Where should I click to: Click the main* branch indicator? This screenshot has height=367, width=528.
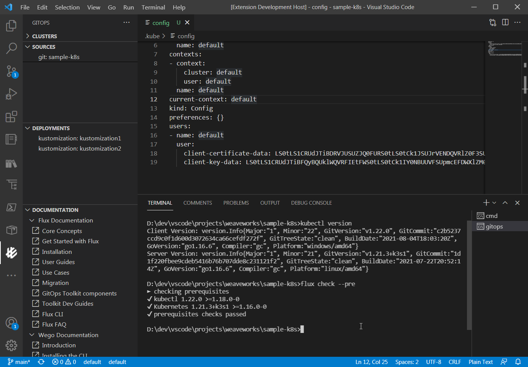19,362
